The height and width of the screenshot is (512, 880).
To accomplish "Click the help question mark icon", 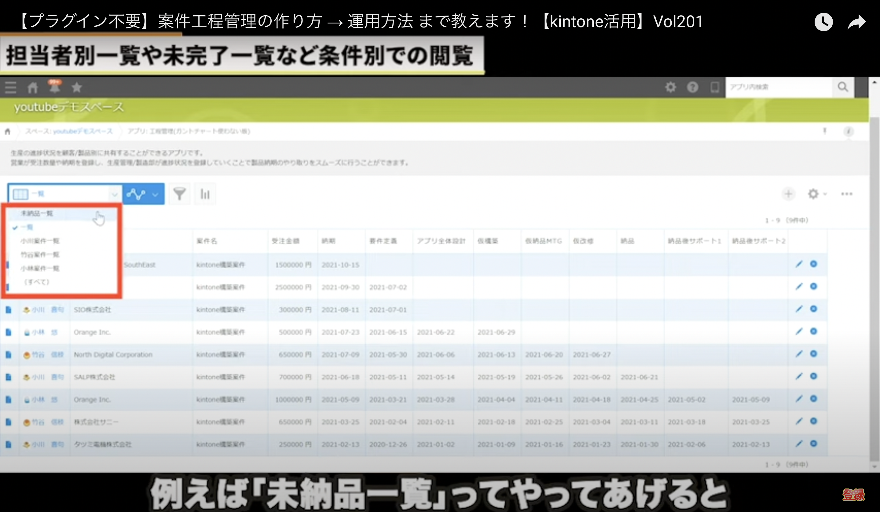I will click(692, 87).
